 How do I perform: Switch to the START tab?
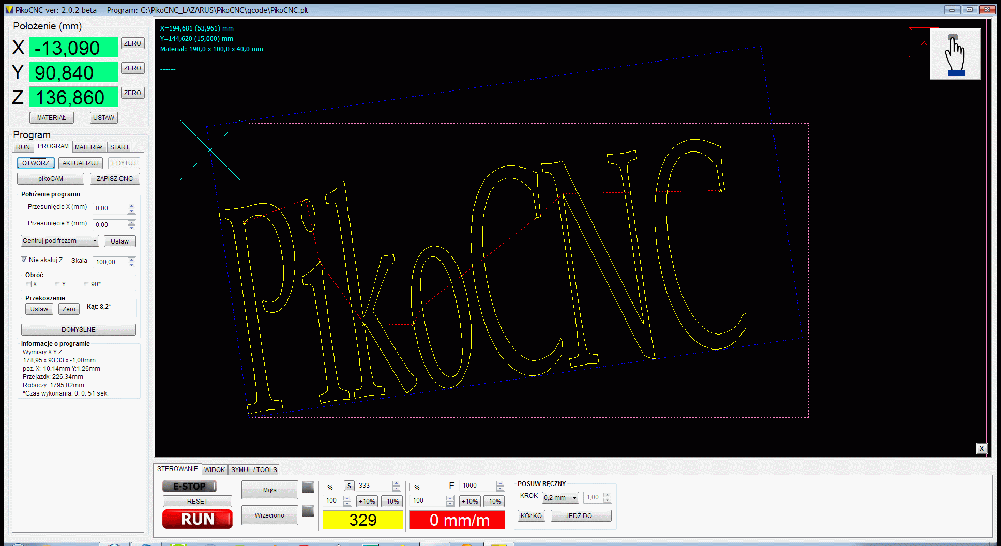point(119,147)
